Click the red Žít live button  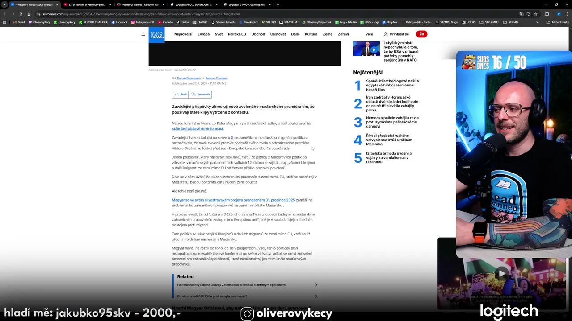(x=421, y=34)
